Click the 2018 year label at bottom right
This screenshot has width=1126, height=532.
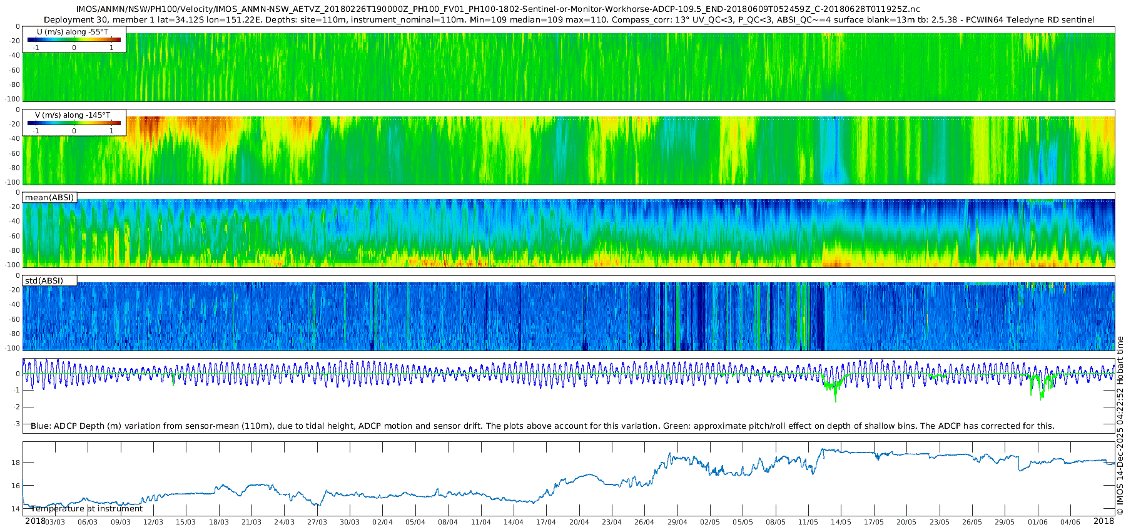[1103, 521]
